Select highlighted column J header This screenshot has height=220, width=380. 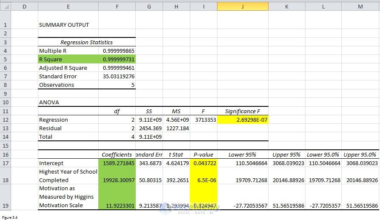click(x=243, y=6)
